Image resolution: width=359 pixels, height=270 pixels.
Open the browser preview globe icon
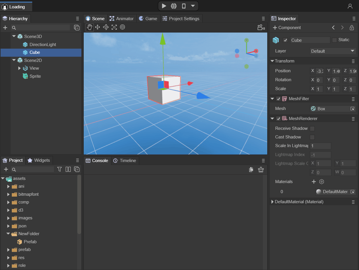(x=174, y=6)
